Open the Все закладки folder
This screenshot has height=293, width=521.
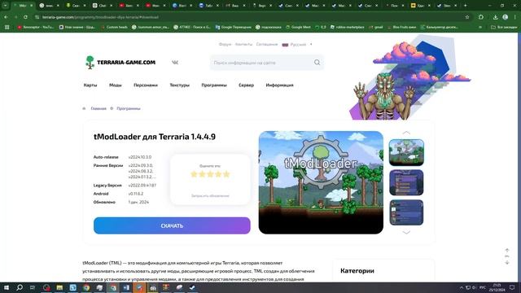coord(504,27)
